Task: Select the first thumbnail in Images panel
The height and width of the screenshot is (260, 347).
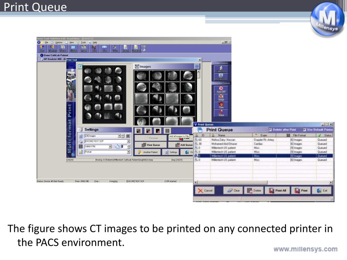Action: pos(141,76)
